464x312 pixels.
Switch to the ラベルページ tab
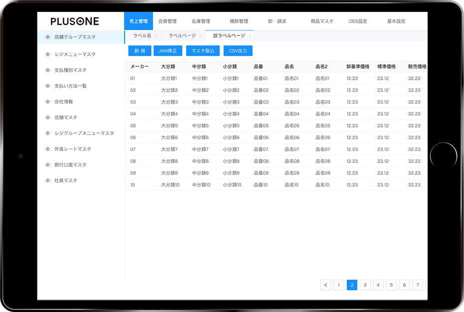tap(182, 36)
